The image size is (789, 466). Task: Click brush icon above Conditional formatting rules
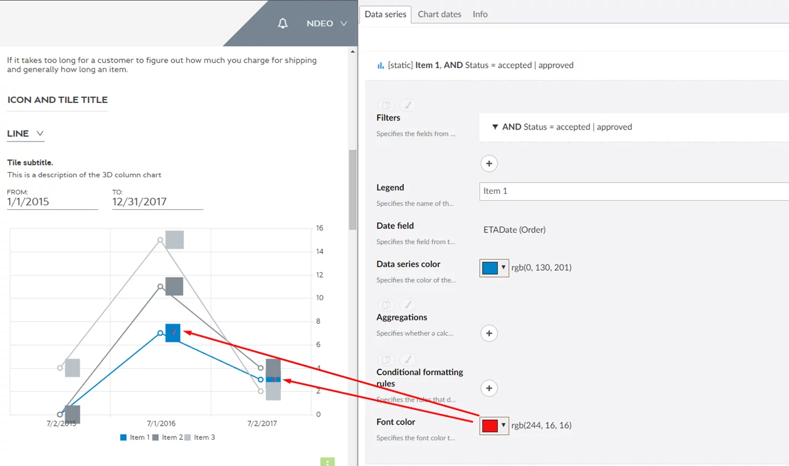(x=407, y=360)
